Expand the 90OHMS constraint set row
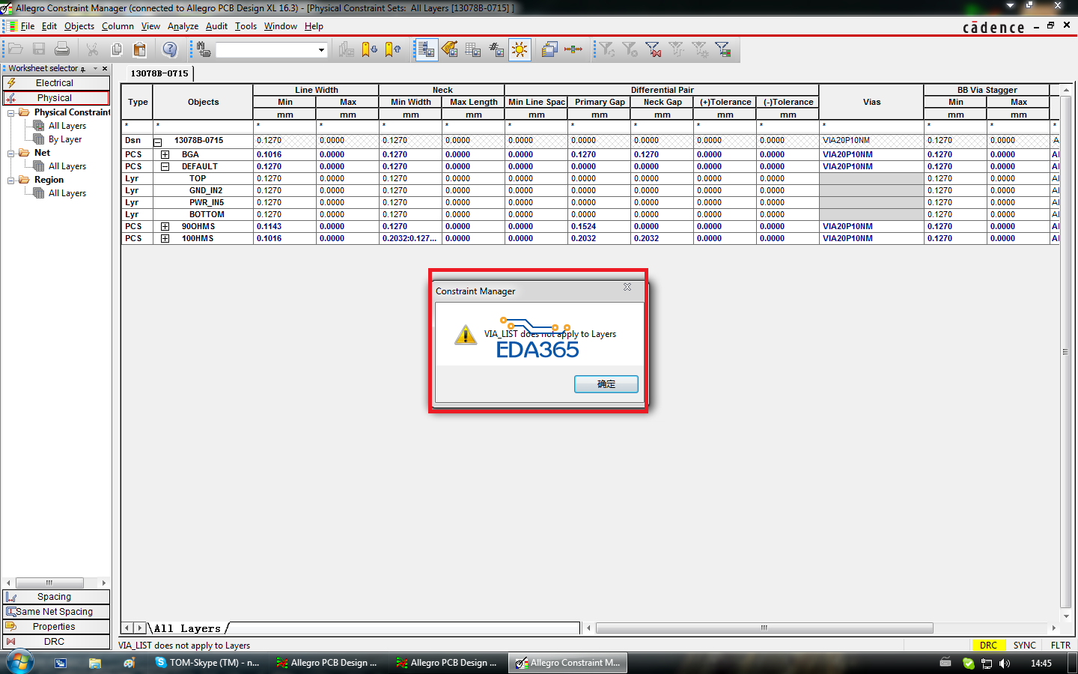Screen dimensions: 1078x674 coord(165,226)
